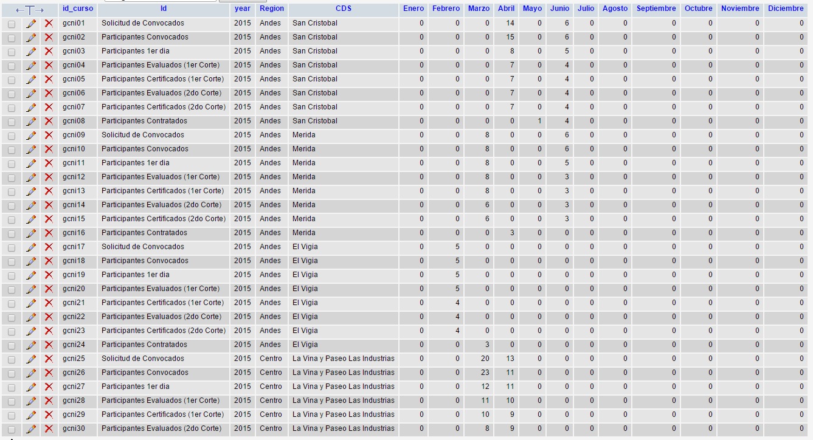Click 'El Vigia' cell in gcni17 row
This screenshot has width=813, height=440.
[x=305, y=247]
